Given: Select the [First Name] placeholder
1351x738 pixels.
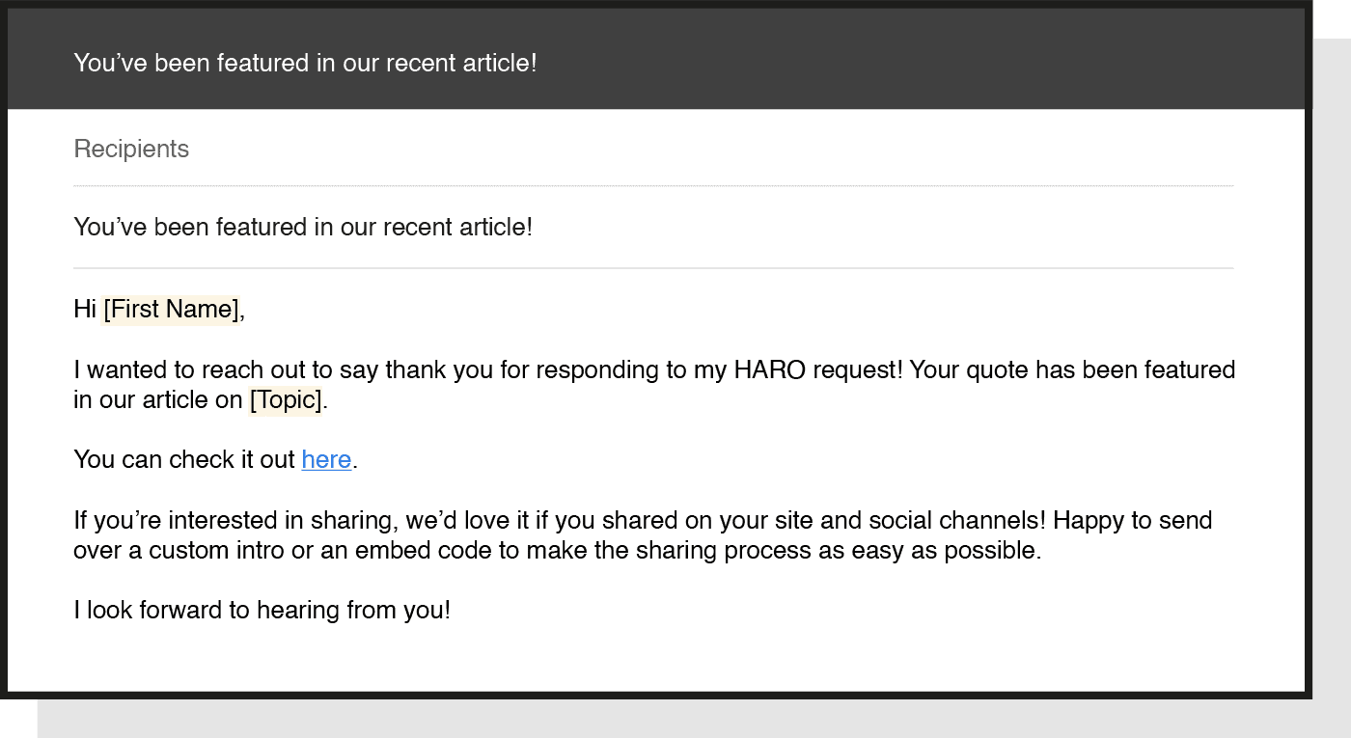Looking at the screenshot, I should pos(171,310).
